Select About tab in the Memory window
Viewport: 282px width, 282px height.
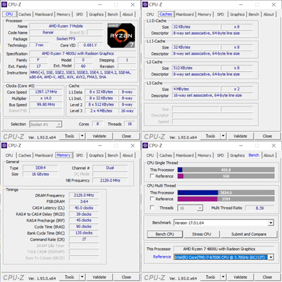tap(127, 155)
